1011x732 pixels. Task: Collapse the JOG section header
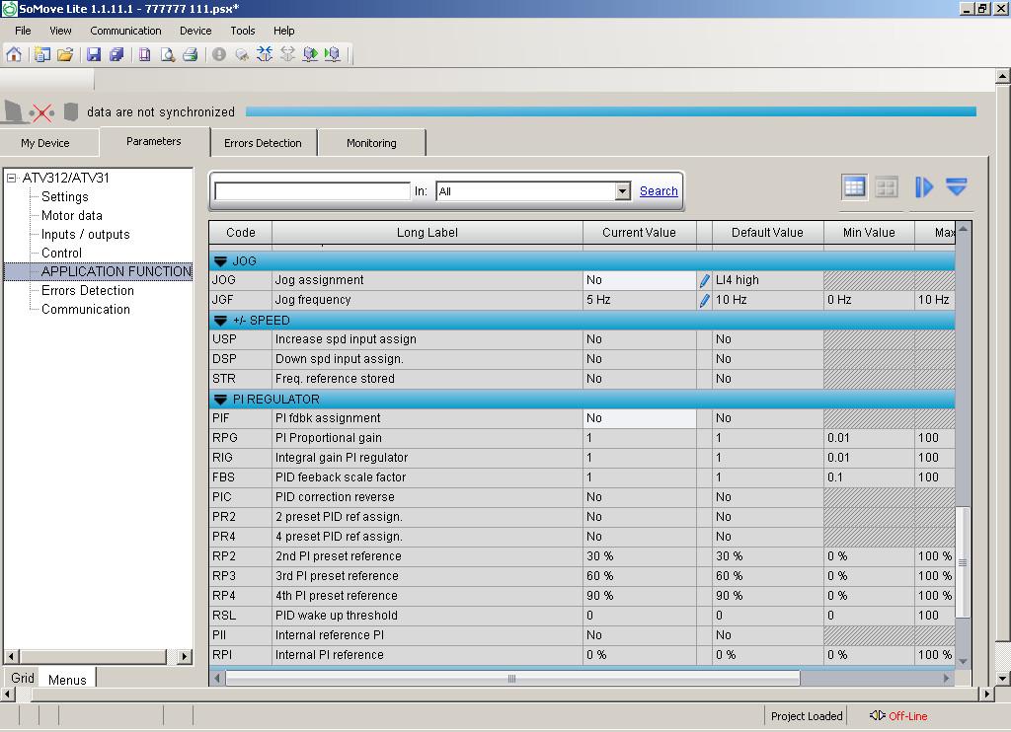220,261
